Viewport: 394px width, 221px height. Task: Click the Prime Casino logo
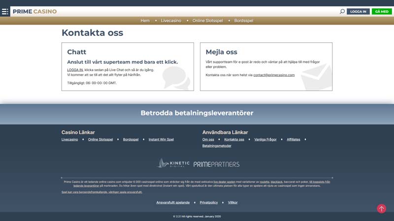click(x=35, y=11)
